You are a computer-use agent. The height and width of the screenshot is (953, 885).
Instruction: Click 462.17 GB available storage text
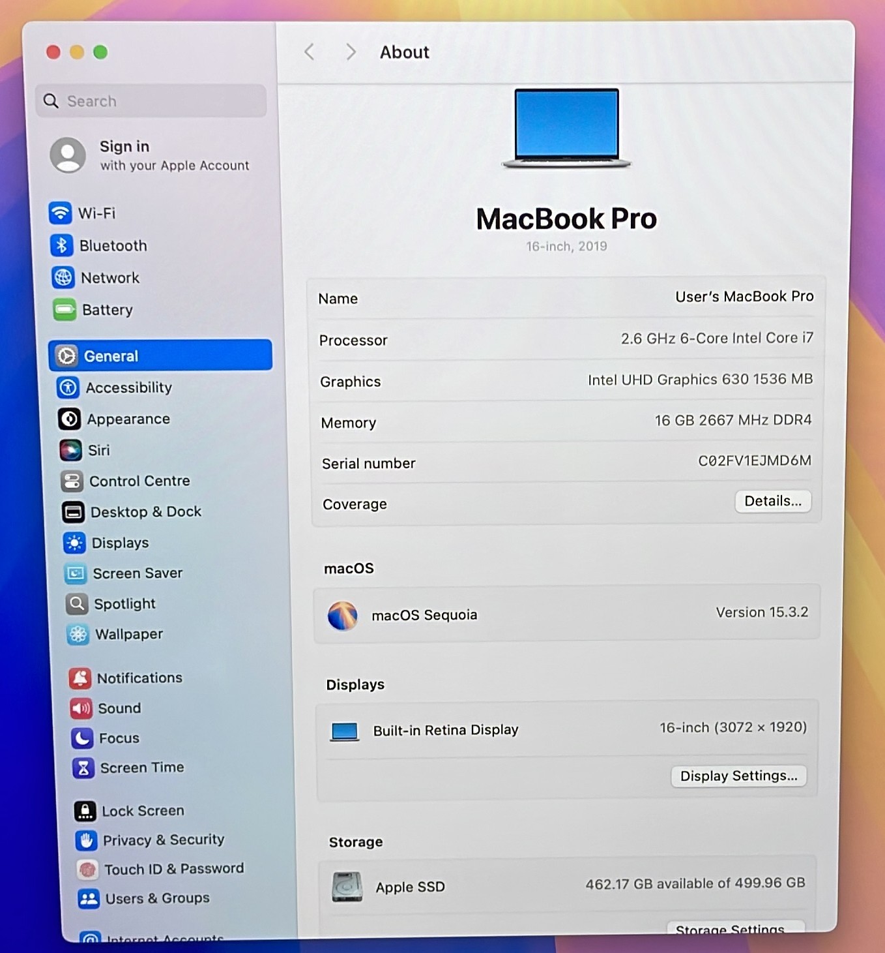(695, 884)
